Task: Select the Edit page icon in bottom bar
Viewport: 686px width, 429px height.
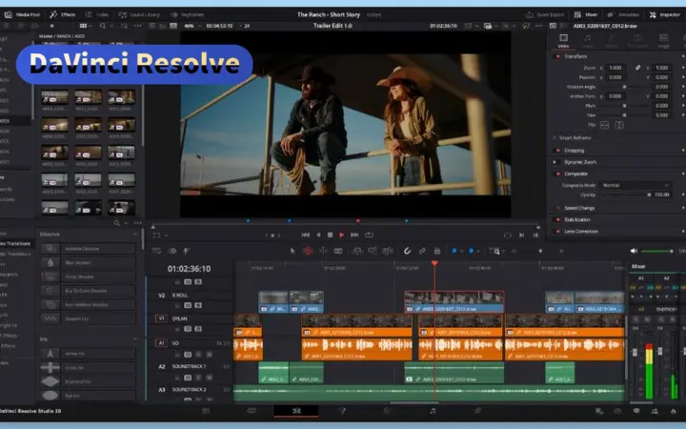Action: click(296, 411)
